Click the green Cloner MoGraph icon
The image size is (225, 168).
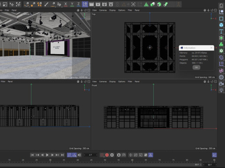pyautogui.click(x=221, y=44)
